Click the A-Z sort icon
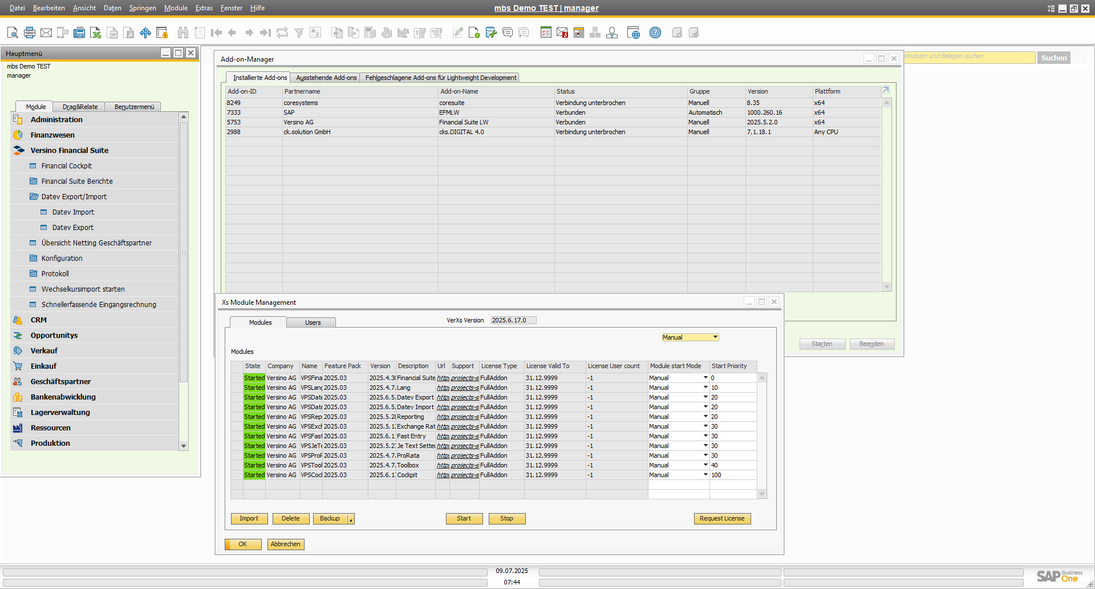Viewport: 1095px width, 589px height. [315, 33]
